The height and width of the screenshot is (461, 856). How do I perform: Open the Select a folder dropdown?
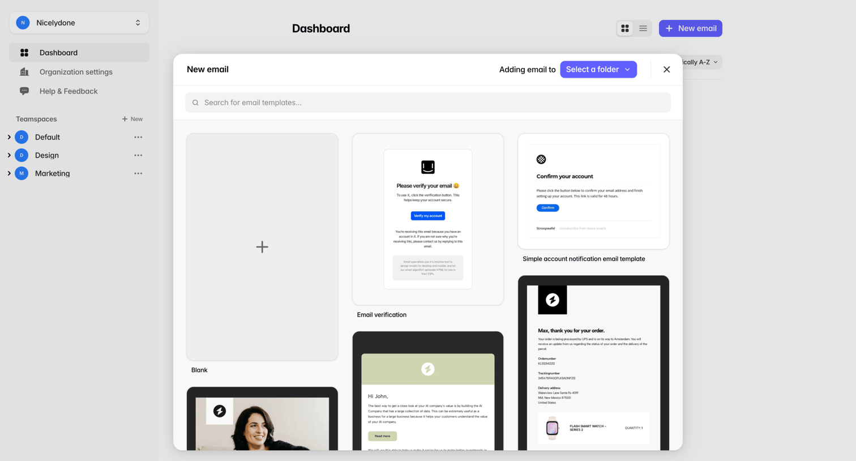pos(598,69)
